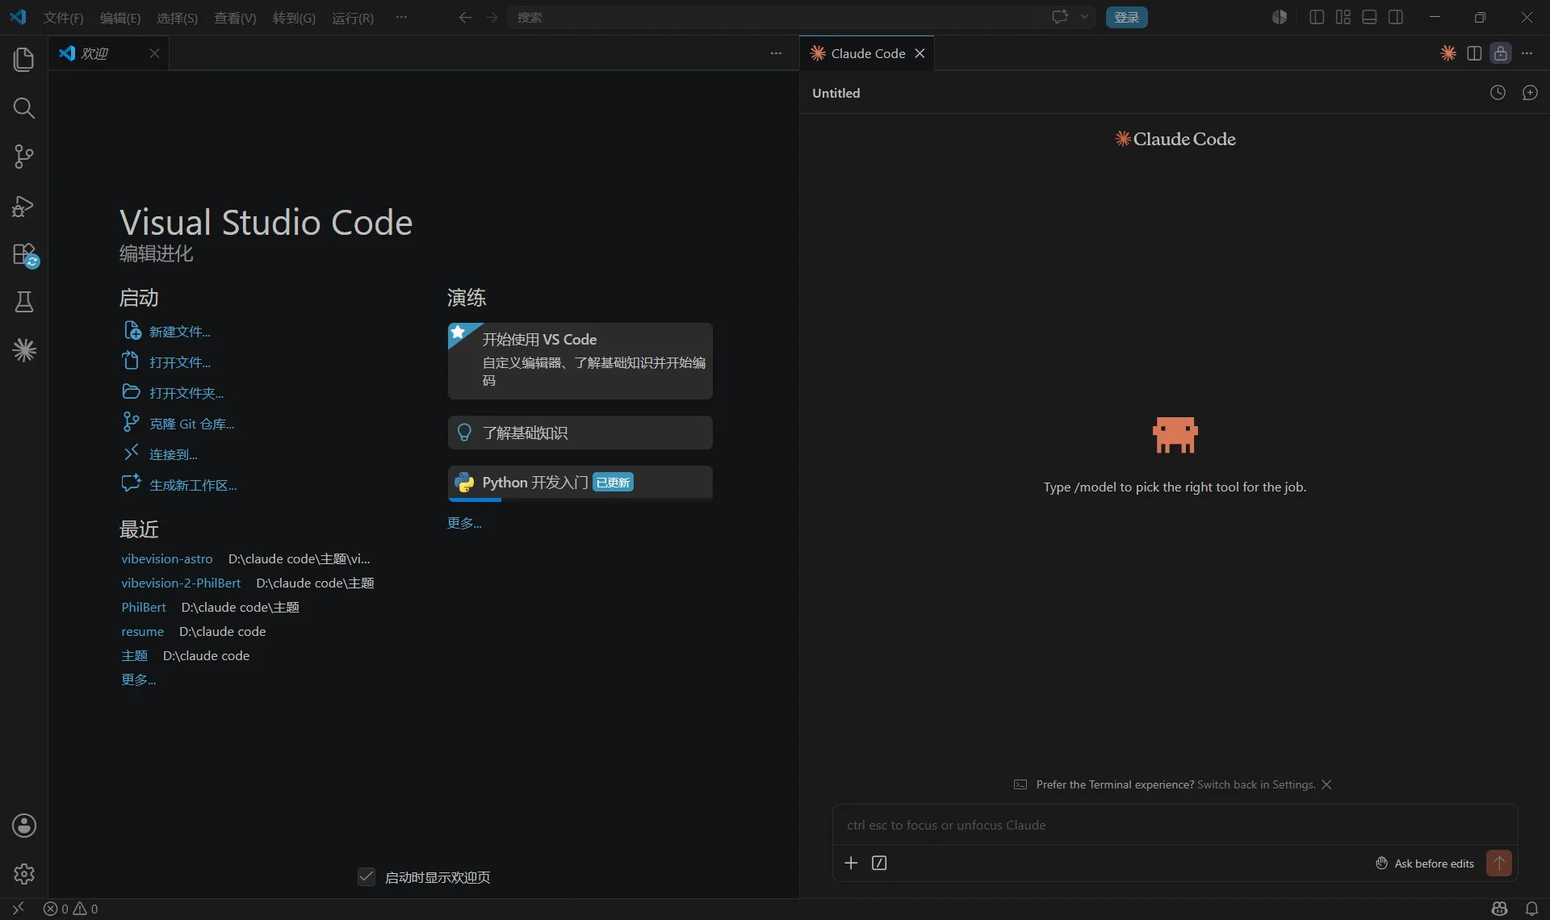This screenshot has height=920, width=1550.
Task: Open 了解基础知识 walkthrough
Action: click(x=580, y=433)
